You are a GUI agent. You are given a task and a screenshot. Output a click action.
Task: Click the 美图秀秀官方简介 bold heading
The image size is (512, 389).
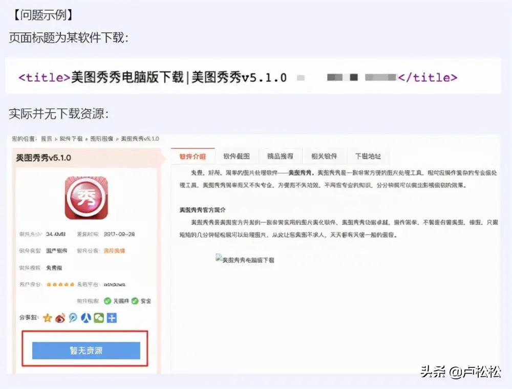click(202, 210)
